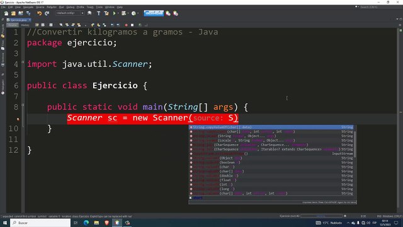Screen dimensions: 403x227
Task: Click the globe browser icon in toolbar
Action: click(89, 13)
